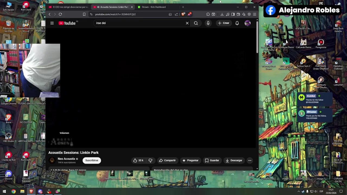Mute the tab via its speaker icon
The image size is (347, 195).
[x=98, y=7]
